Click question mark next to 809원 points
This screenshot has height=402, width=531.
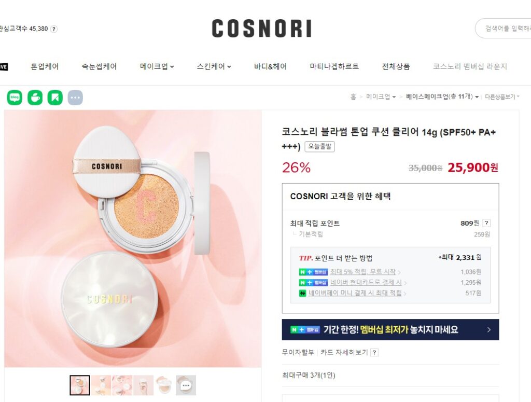(486, 223)
